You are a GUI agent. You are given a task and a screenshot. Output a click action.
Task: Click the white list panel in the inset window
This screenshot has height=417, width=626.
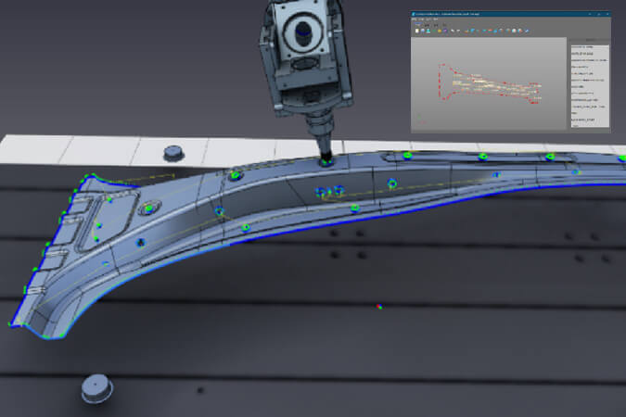tap(590, 86)
